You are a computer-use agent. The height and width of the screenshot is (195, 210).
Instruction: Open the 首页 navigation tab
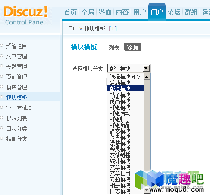click(x=70, y=12)
